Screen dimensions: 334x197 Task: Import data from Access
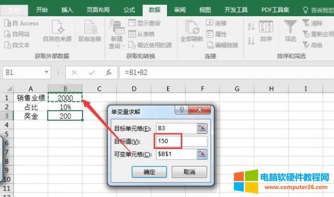pos(21,23)
